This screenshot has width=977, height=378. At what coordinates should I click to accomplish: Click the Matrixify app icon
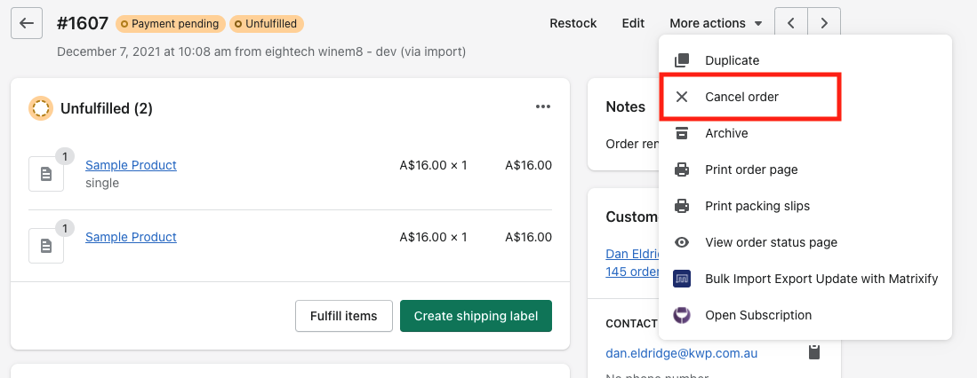[682, 279]
